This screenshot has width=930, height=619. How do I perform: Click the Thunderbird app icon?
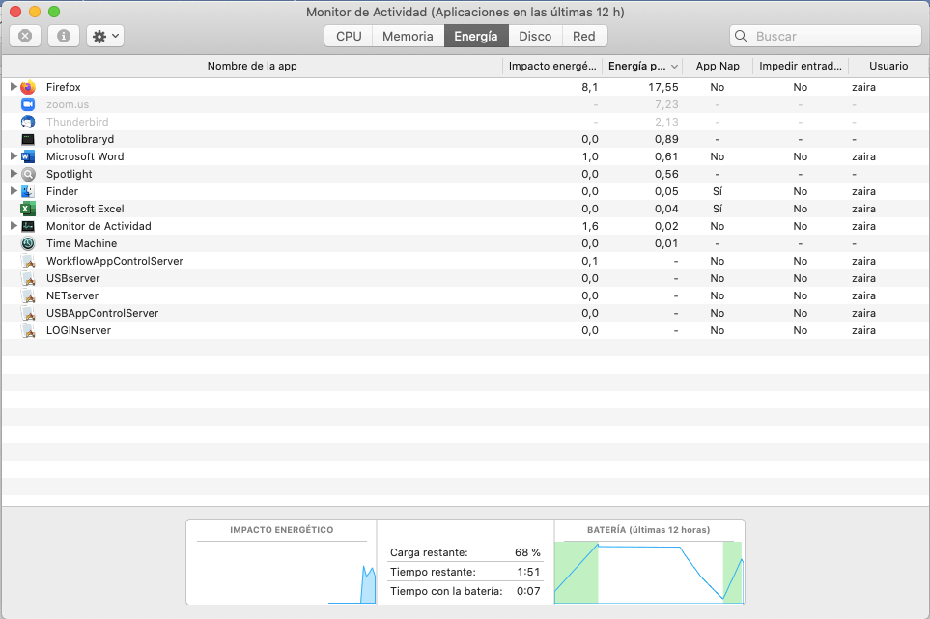pos(28,122)
